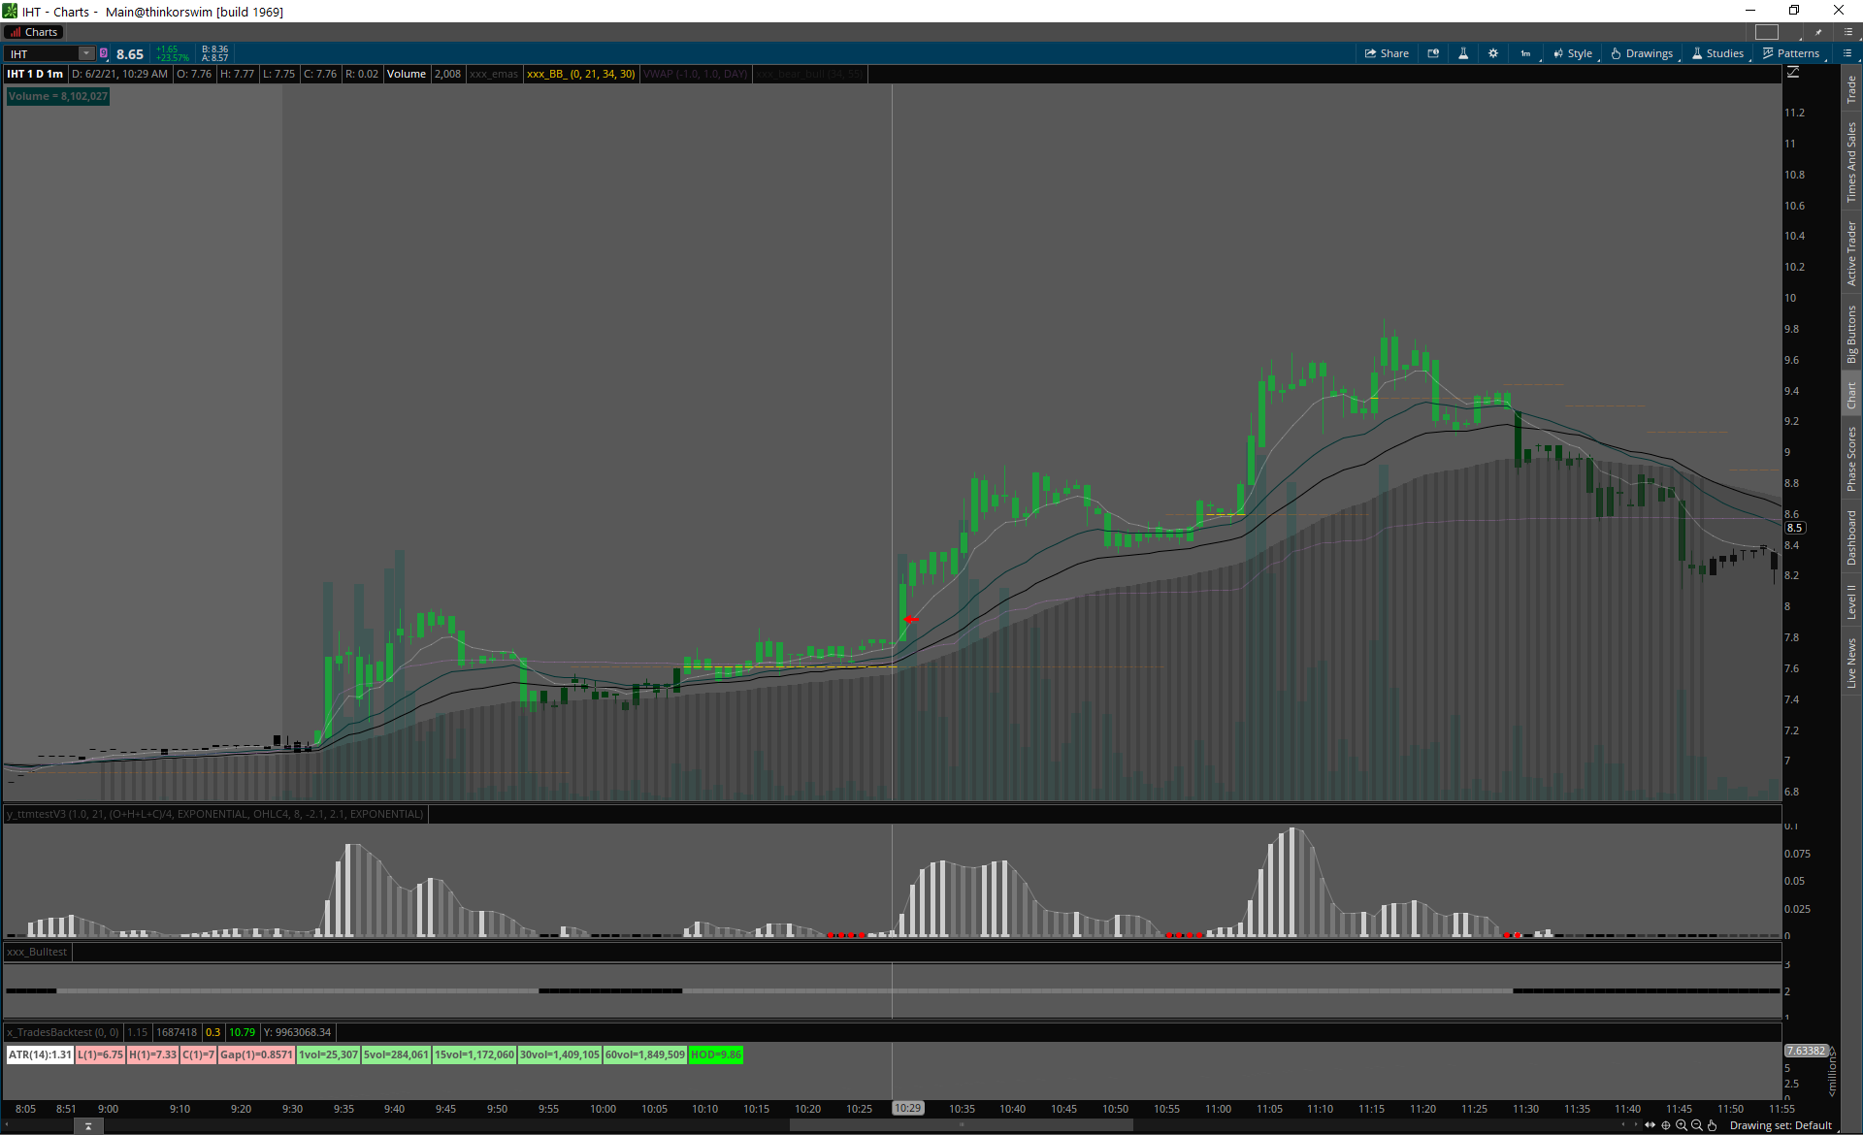Click the camera snapshot icon near Share
1863x1135 pixels.
pyautogui.click(x=1433, y=53)
